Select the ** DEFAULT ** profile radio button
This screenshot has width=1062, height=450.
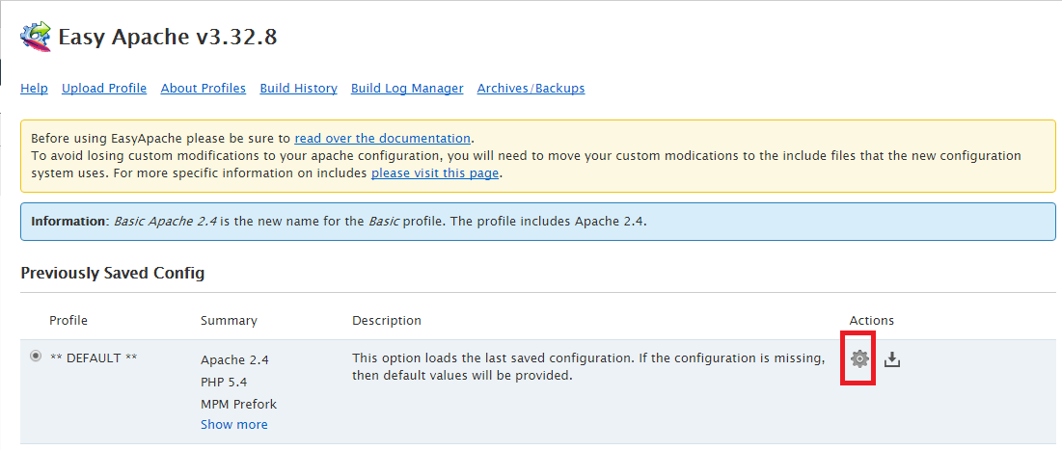tap(36, 356)
